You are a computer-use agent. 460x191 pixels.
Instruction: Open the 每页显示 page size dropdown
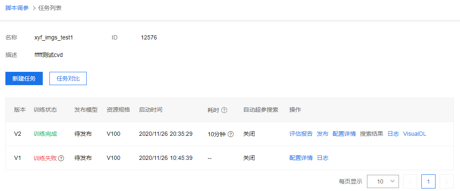(383, 181)
